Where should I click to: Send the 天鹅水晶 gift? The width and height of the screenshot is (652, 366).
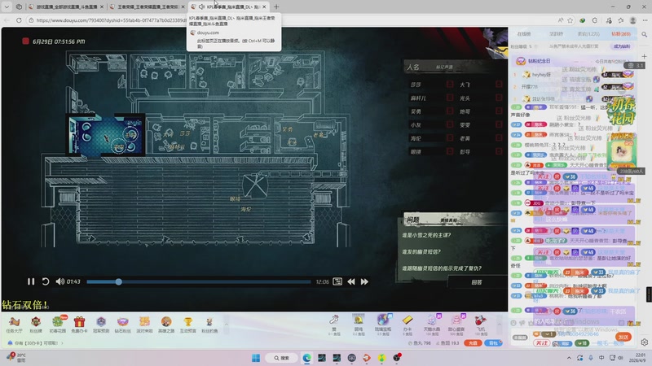click(432, 325)
